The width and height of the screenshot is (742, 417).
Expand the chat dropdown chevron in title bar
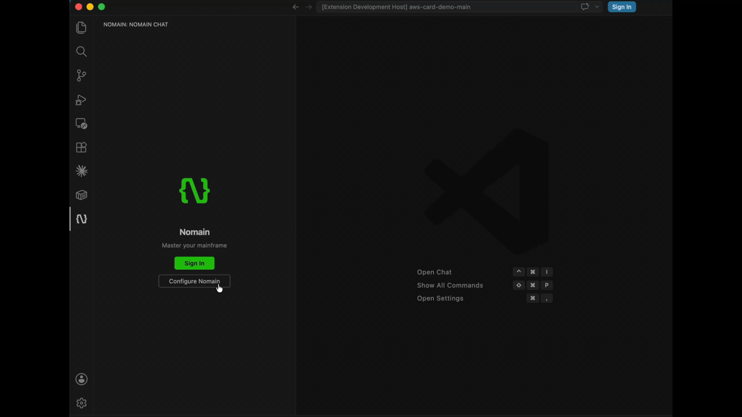596,7
